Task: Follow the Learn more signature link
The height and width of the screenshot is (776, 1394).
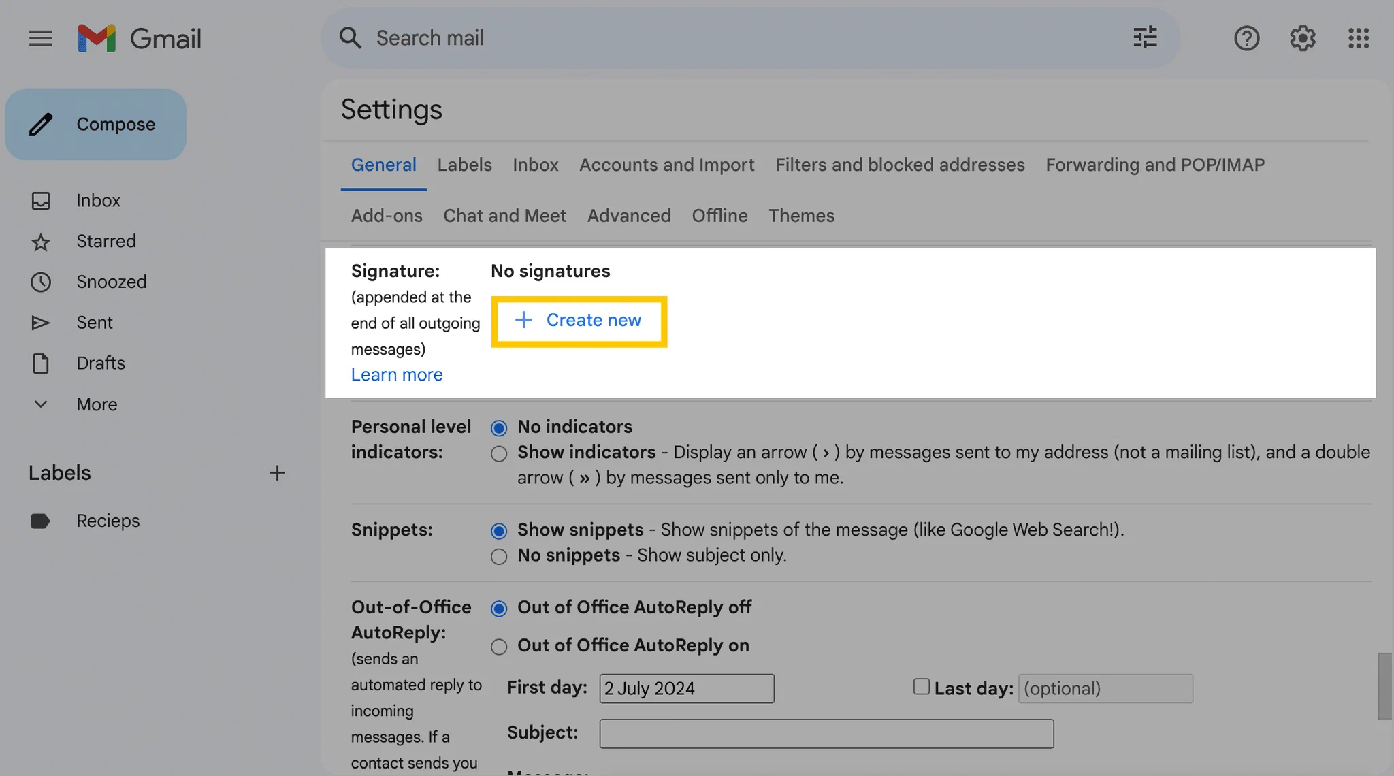Action: 397,375
